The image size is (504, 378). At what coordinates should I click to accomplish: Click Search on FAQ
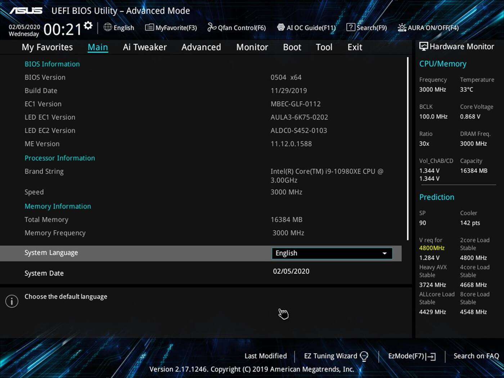[476, 356]
